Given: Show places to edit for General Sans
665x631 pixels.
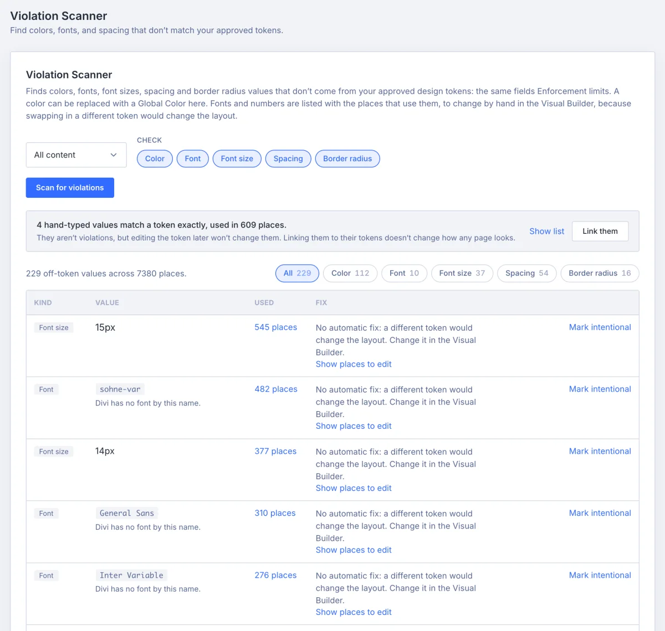Looking at the screenshot, I should (x=354, y=550).
